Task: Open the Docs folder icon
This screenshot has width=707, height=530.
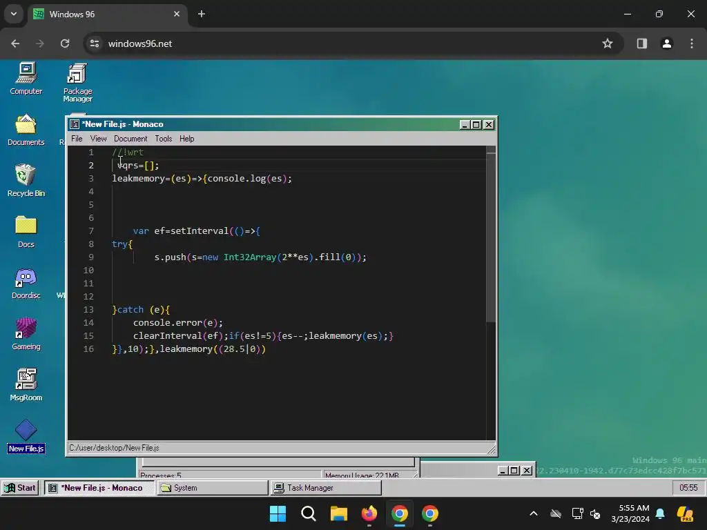Action: [x=26, y=232]
